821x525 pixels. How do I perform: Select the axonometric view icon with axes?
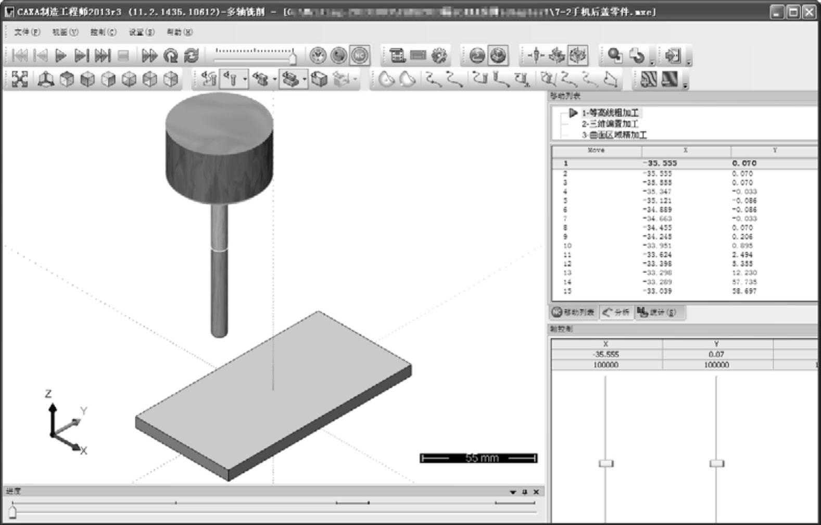coord(46,79)
